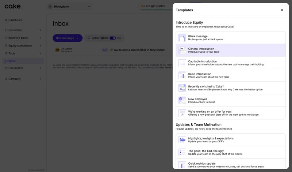Click the Cake logo
Image resolution: width=292 pixels, height=172 pixels.
(x=13, y=6)
